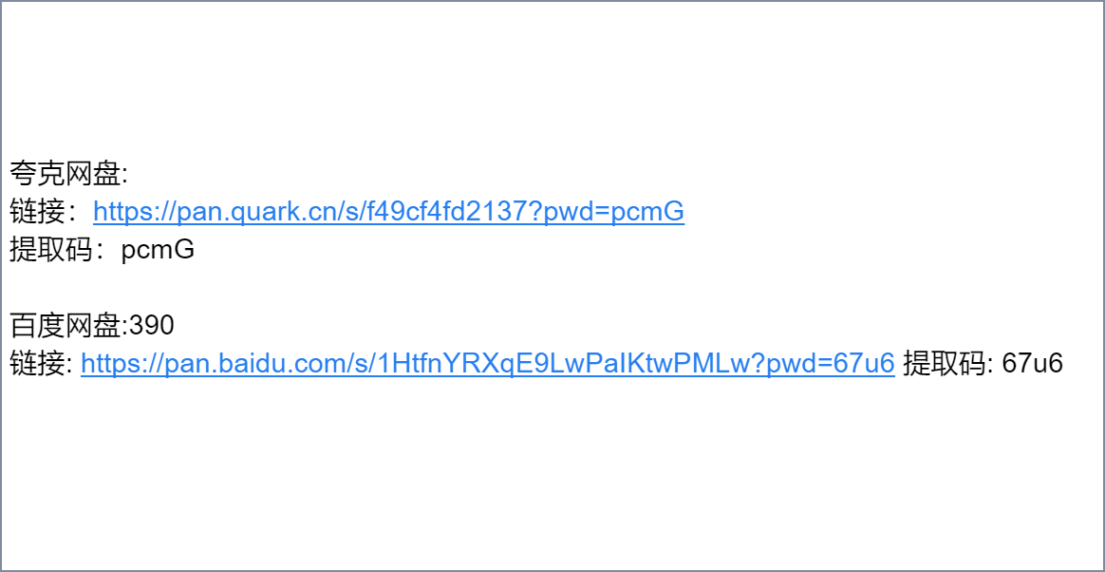Viewport: 1105px width, 572px height.
Task: Click 1HtfnYRXqE9LwPaIKtwPMLw segment in Baidu URL
Action: (x=567, y=363)
